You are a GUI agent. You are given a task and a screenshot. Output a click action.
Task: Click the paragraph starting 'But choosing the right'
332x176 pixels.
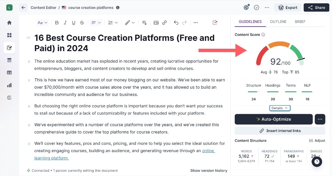click(x=128, y=110)
